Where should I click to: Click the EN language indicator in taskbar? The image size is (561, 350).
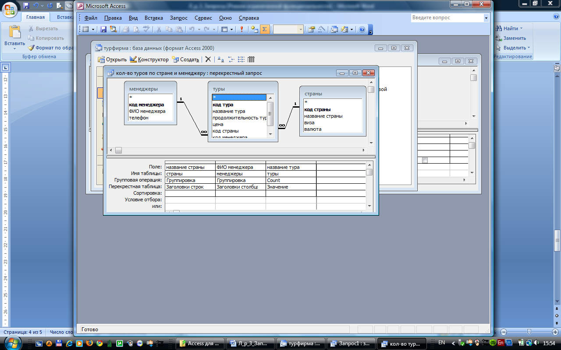[x=442, y=343]
